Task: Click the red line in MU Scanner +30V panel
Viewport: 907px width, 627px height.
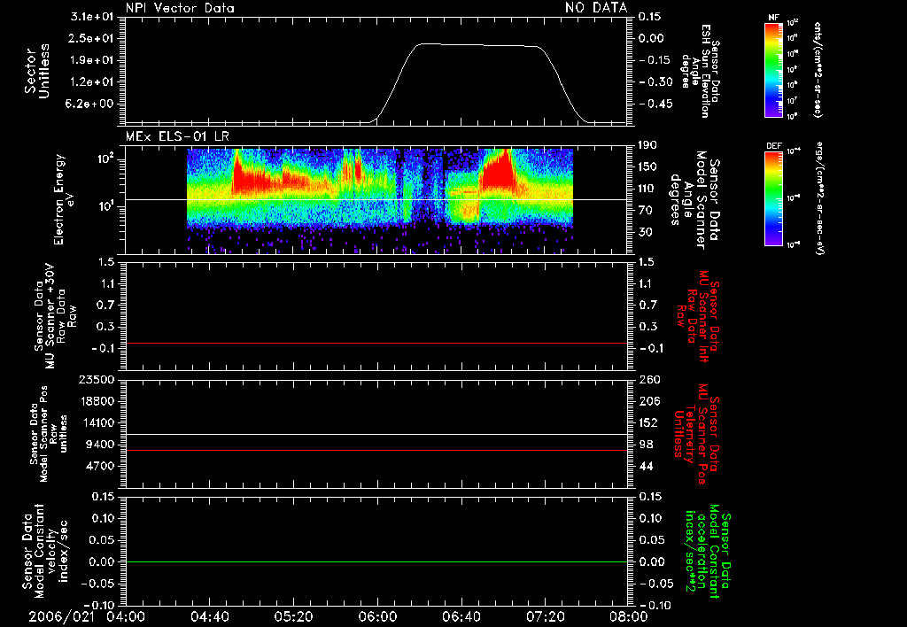Action: pos(376,343)
